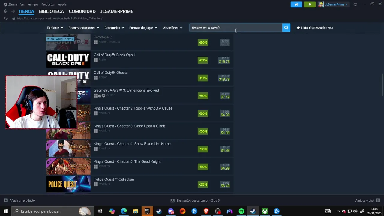Open Microsoft Edge from the taskbar
Screen dimensions: 384x216
click(x=124, y=211)
